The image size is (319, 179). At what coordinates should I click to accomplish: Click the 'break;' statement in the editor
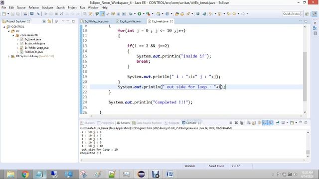(144, 61)
